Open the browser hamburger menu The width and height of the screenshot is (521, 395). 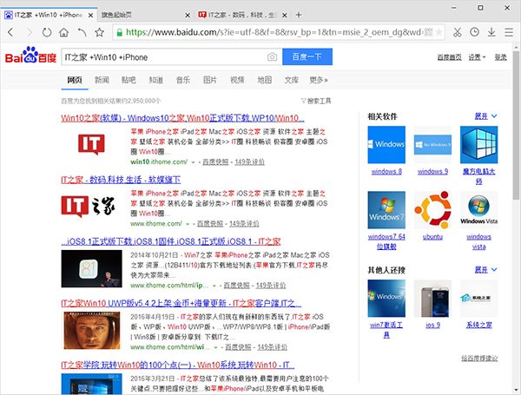(510, 31)
